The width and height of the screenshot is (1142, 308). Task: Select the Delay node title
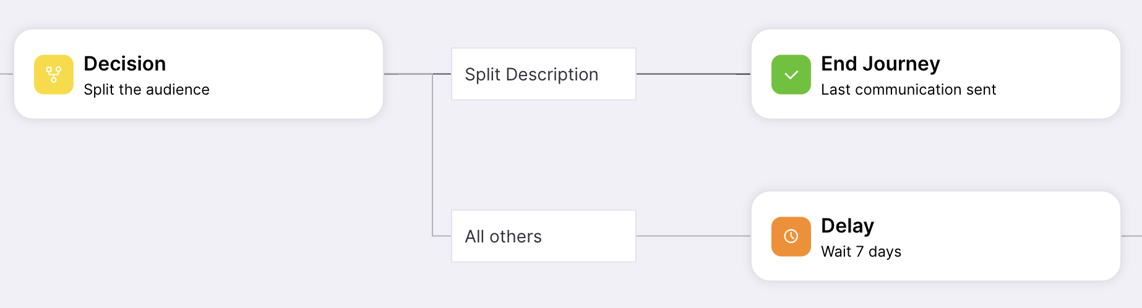pyautogui.click(x=848, y=226)
